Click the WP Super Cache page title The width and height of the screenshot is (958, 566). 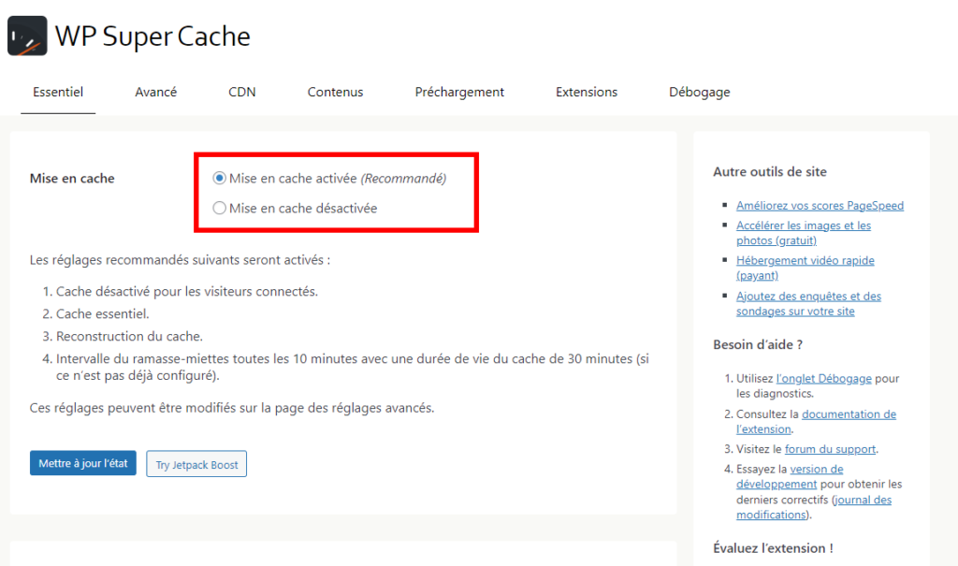pos(152,36)
